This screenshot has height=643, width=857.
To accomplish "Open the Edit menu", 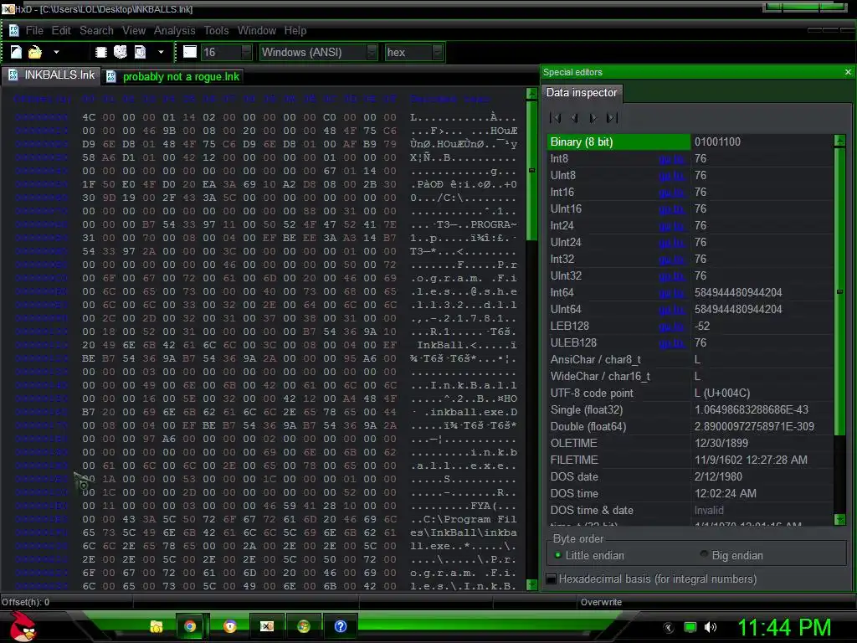I will [61, 31].
